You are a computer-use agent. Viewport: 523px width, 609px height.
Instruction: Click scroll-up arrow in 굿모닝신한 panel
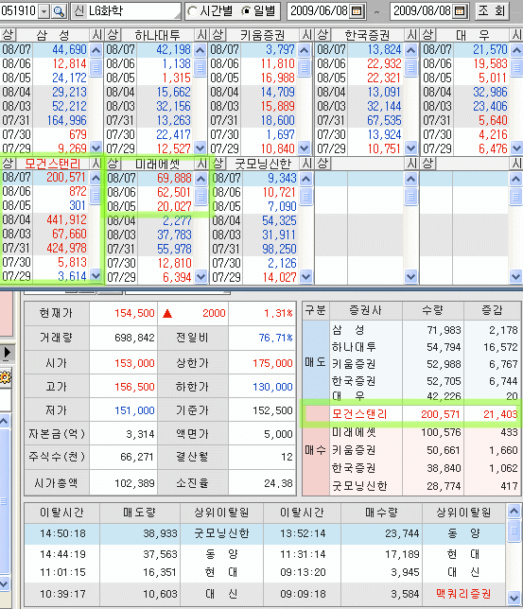pos(305,179)
